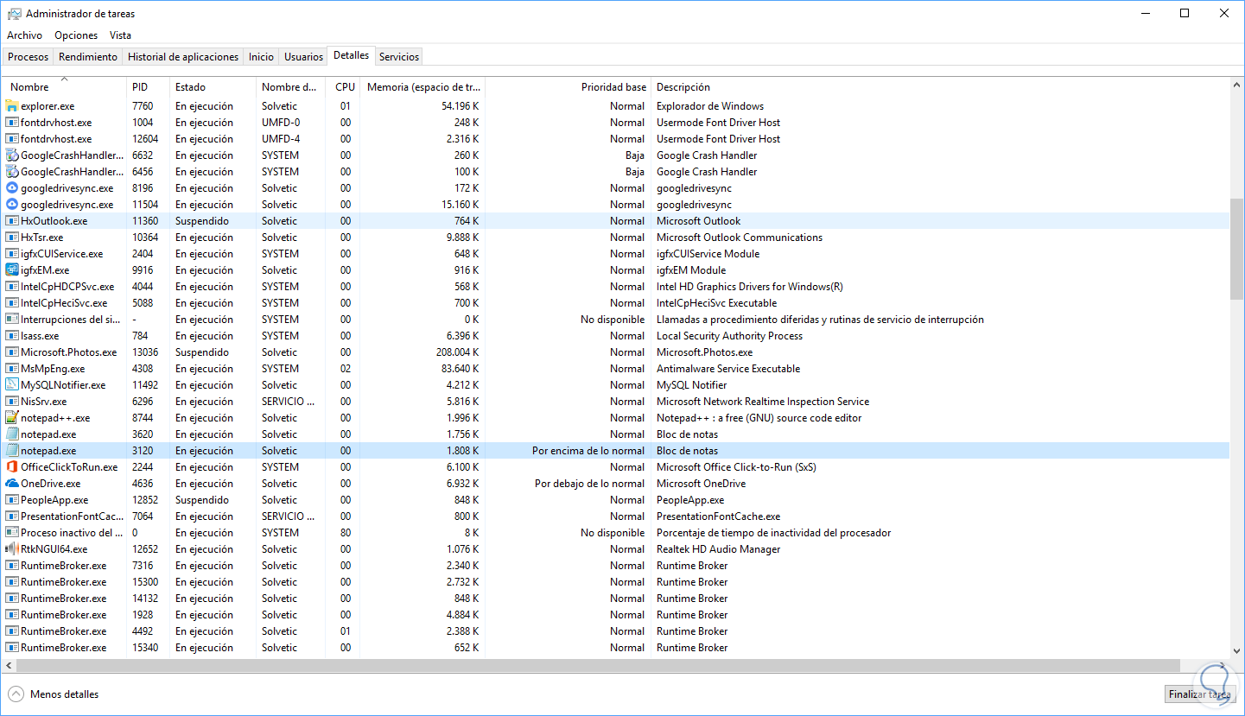Image resolution: width=1245 pixels, height=716 pixels.
Task: Click the OneDrive.exe cloud icon
Action: 12,484
